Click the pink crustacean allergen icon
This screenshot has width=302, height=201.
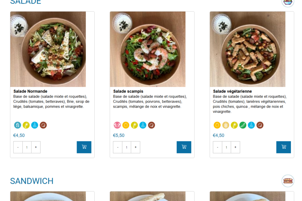click(117, 125)
